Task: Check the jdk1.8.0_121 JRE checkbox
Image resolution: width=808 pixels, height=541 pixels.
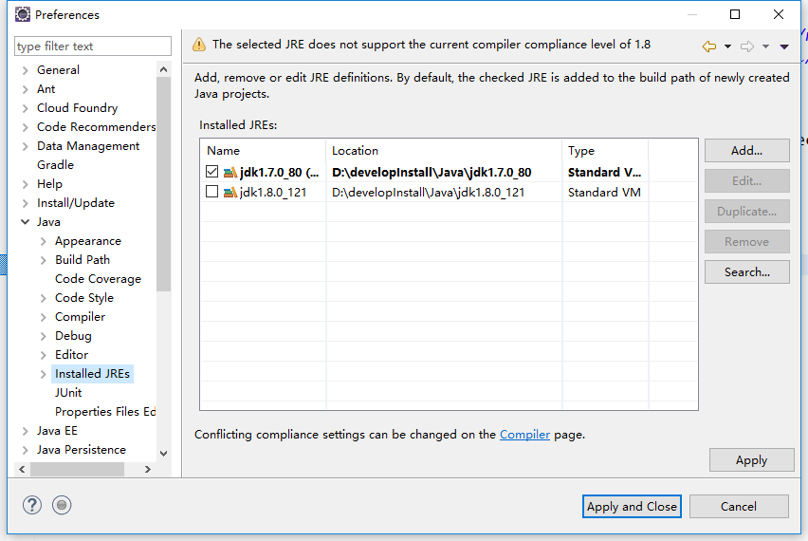Action: (x=211, y=192)
